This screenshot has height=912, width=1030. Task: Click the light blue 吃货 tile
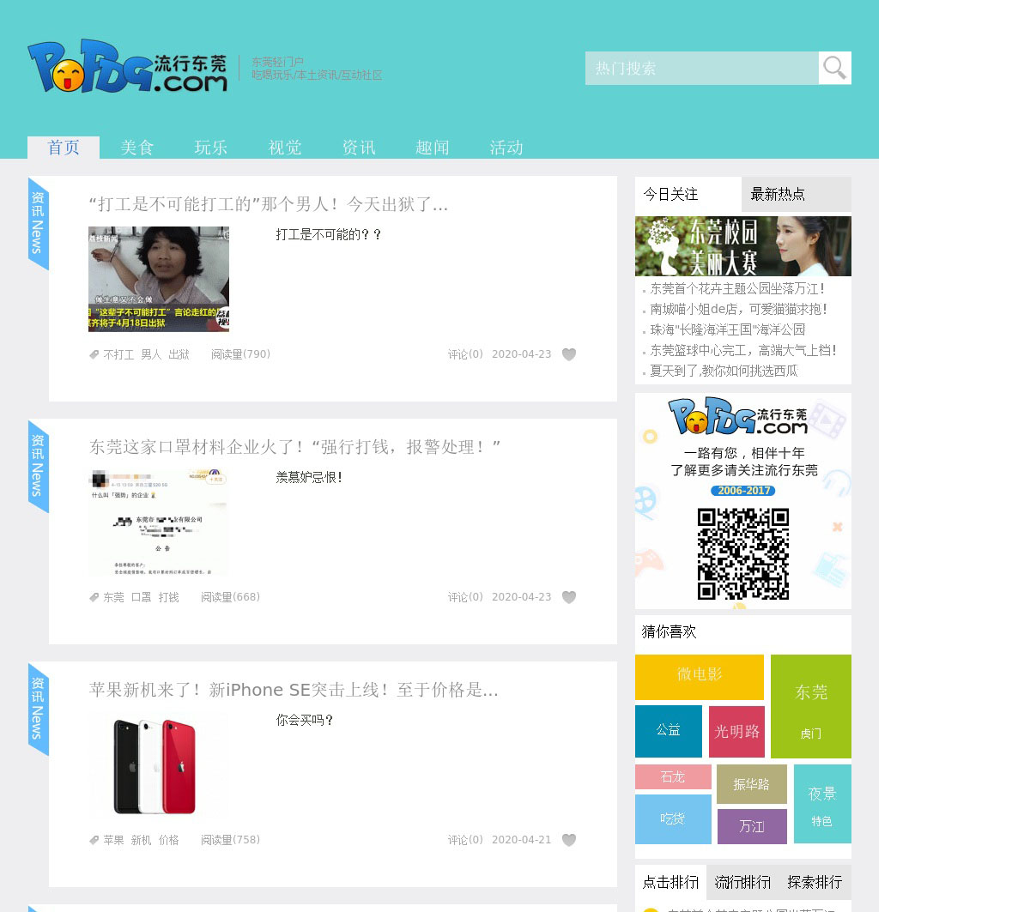(x=673, y=819)
